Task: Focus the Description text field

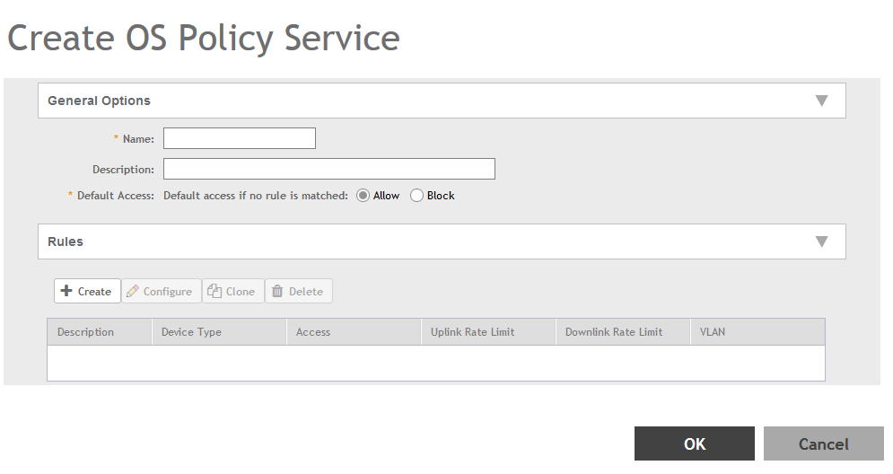Action: 328,169
